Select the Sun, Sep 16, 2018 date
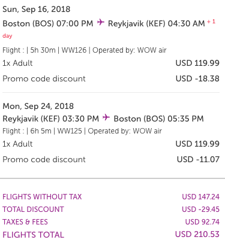 pos(37,9)
